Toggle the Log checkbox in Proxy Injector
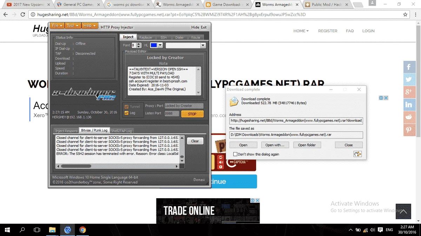 (x=127, y=113)
